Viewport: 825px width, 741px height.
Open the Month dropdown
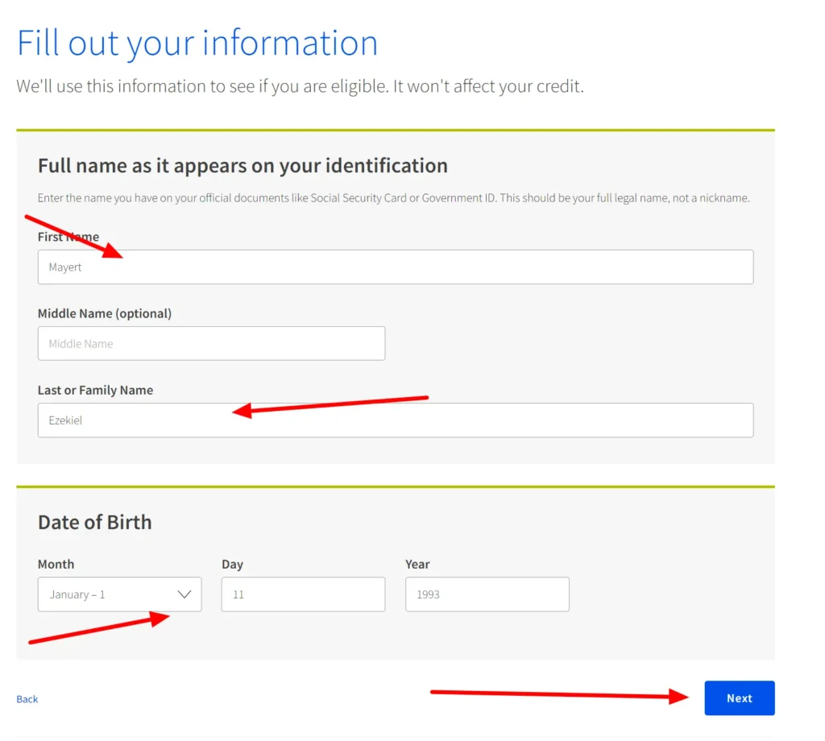pos(119,594)
